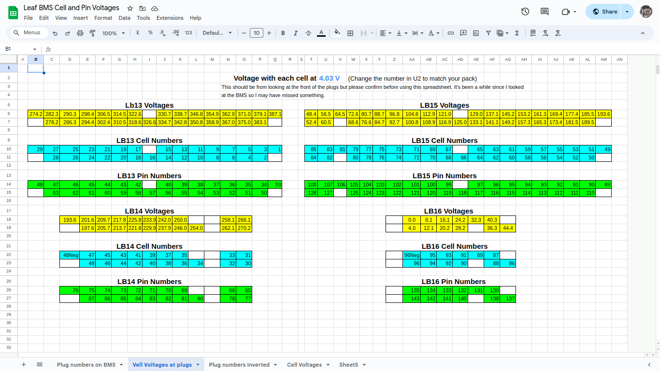Open version history clock icon

click(x=525, y=12)
